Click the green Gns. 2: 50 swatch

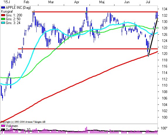pyautogui.click(x=3, y=19)
